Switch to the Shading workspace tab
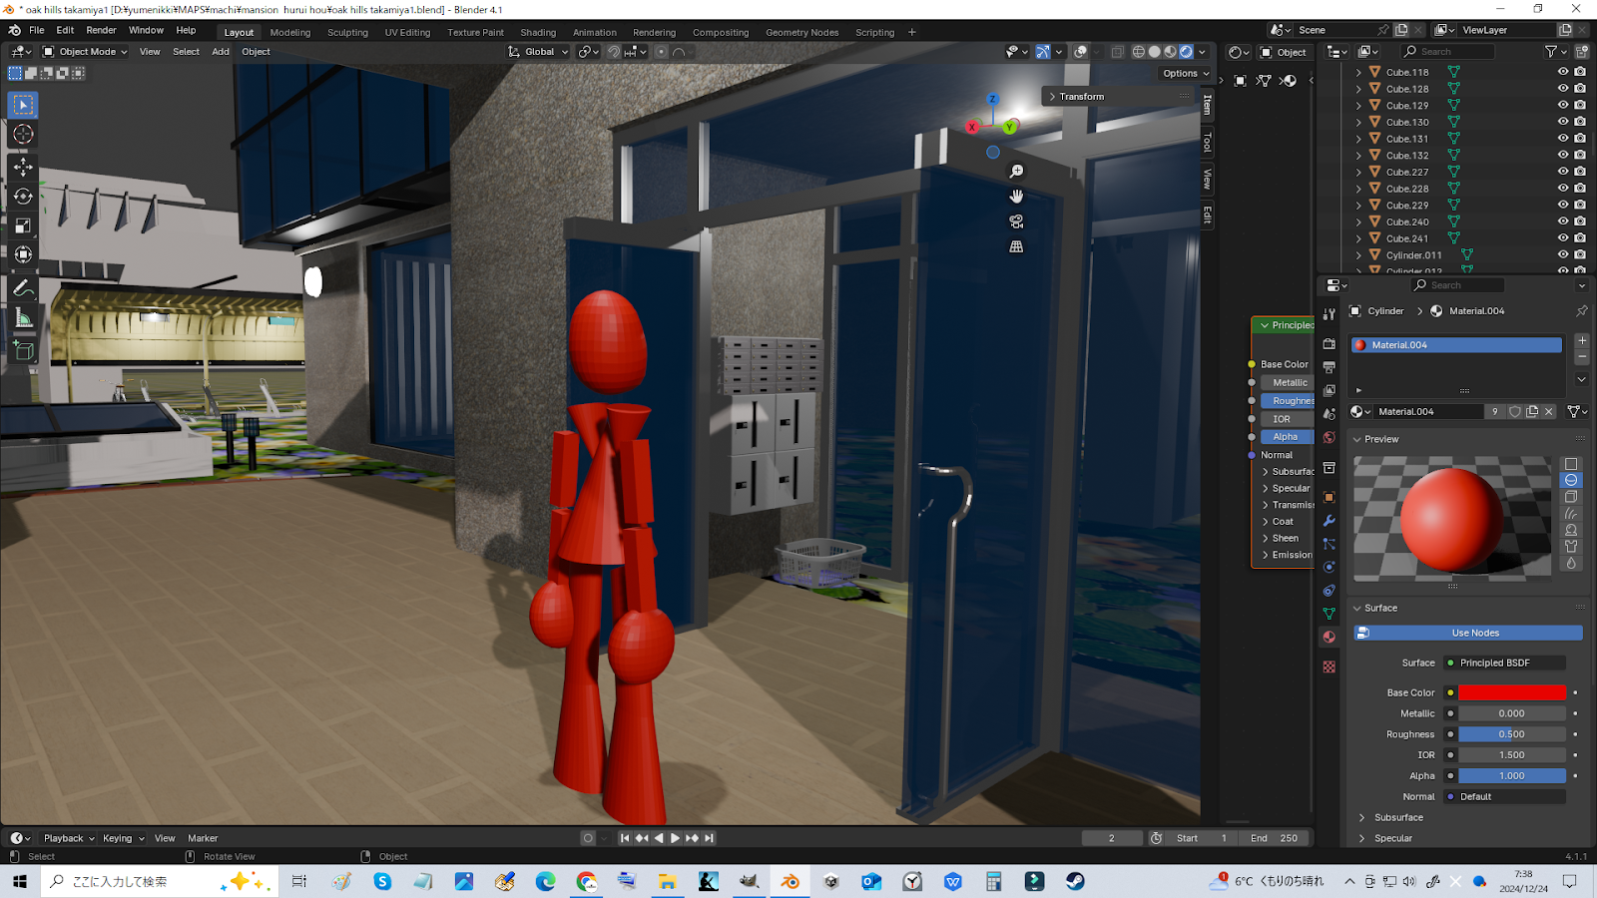 (x=538, y=32)
